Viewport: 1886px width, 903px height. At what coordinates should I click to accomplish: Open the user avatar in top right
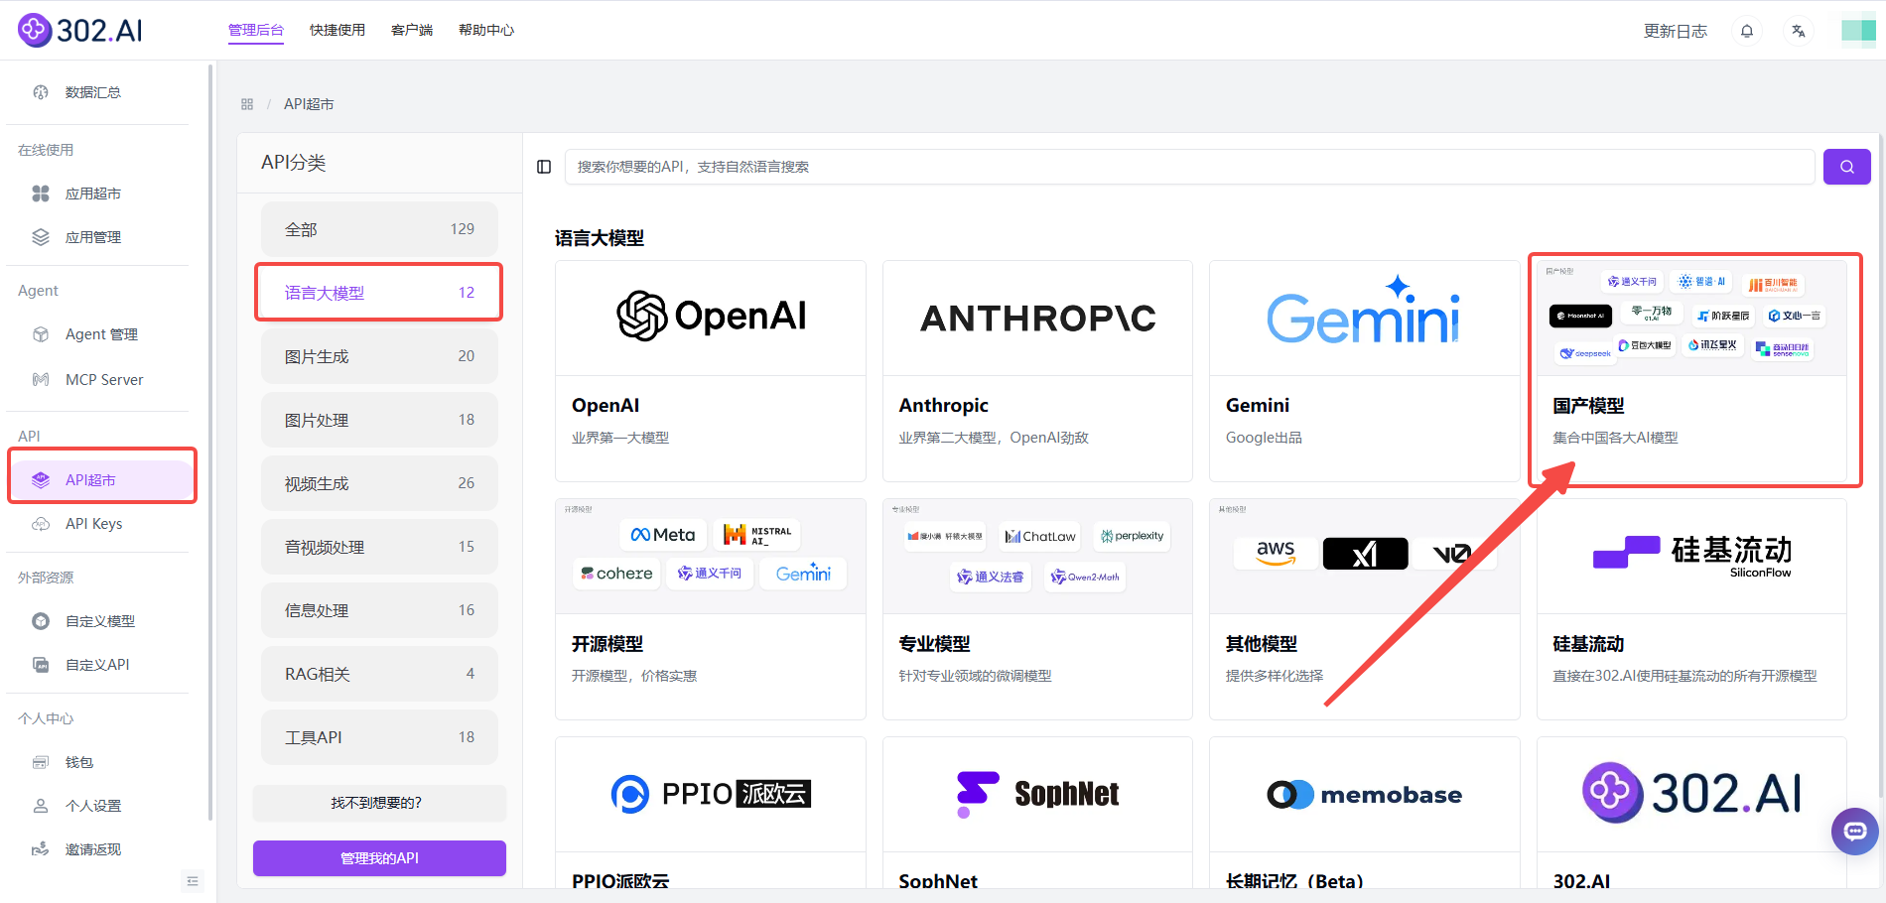pos(1858,31)
